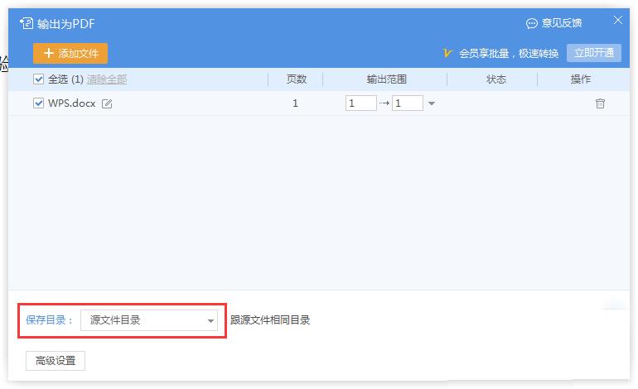The width and height of the screenshot is (638, 389).
Task: Click the feedback speech bubble icon
Action: 531,23
